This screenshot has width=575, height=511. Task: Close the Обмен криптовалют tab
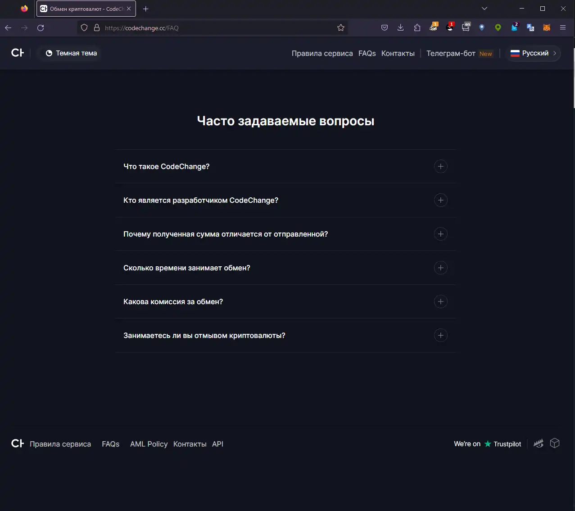(128, 9)
